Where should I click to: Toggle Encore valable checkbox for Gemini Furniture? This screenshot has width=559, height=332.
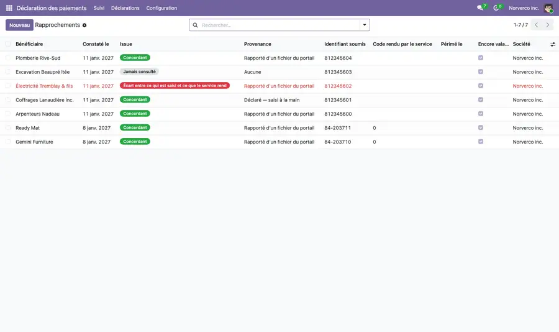(481, 142)
